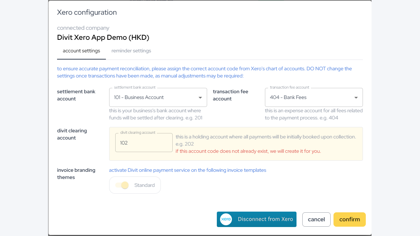This screenshot has height=236, width=420.
Task: Click the Xero logo icon
Action: [x=226, y=219]
